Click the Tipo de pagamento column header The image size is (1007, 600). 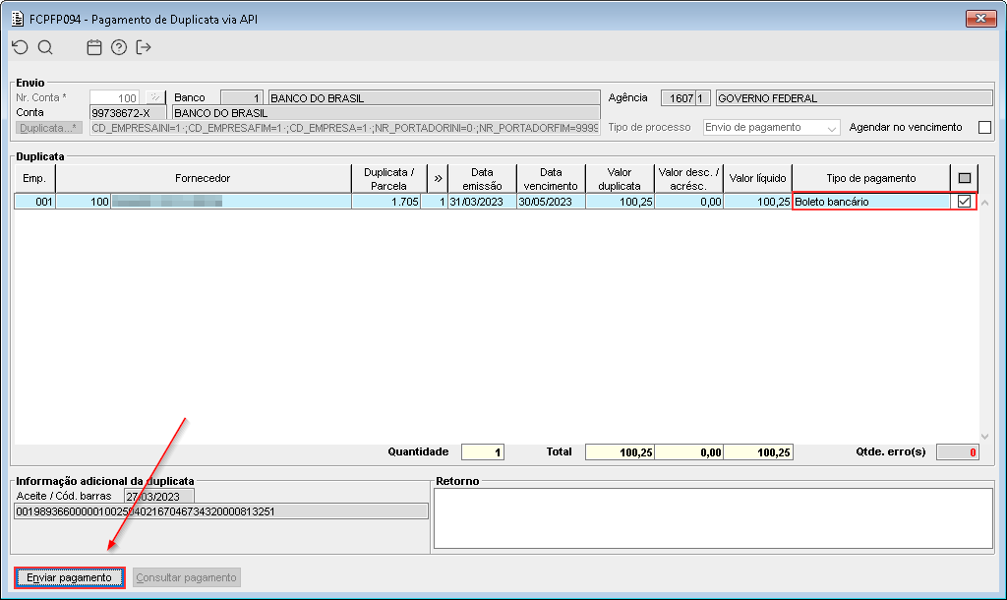click(x=871, y=179)
